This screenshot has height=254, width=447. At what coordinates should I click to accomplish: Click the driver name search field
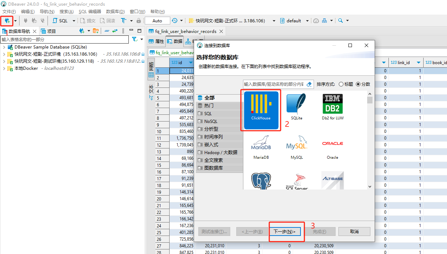(x=274, y=84)
